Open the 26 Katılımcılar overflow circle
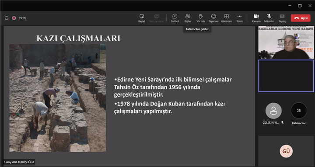The width and height of the screenshot is (315, 167). pyautogui.click(x=299, y=111)
